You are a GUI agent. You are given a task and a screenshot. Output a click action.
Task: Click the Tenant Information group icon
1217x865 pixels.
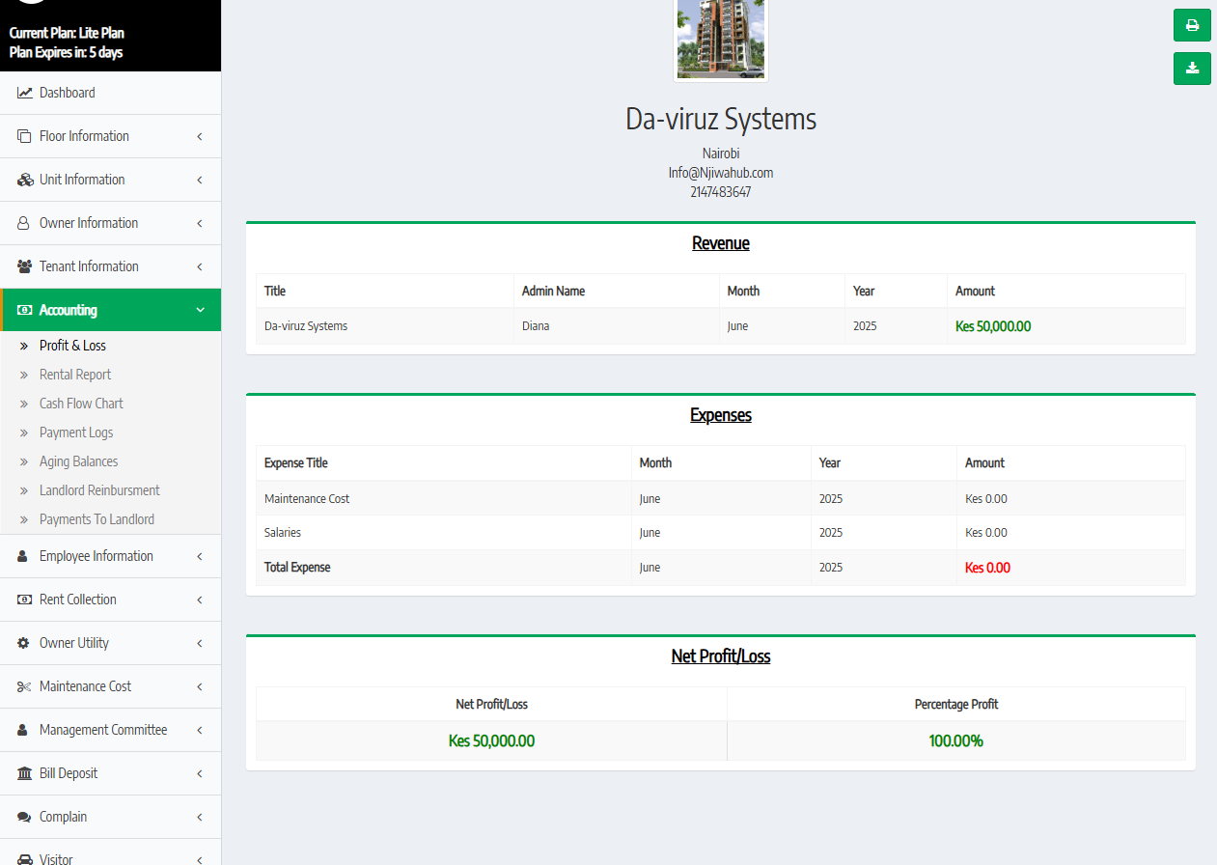click(24, 266)
